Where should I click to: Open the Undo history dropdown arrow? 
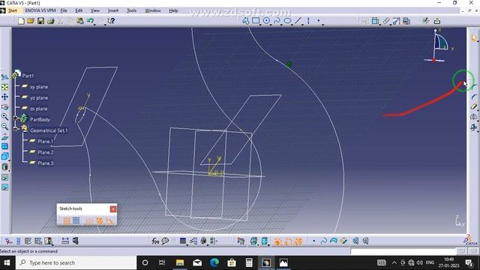click(94, 24)
